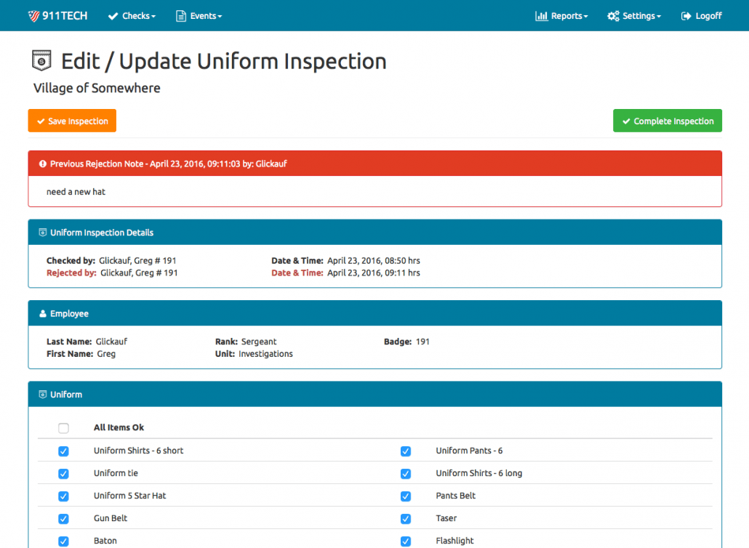Click the Complete Inspection button
This screenshot has height=548, width=749.
pos(667,120)
